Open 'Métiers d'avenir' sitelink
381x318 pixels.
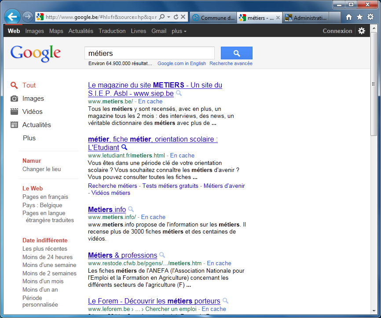pos(224,186)
